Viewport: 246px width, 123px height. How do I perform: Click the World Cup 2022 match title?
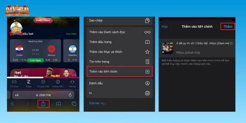(35, 42)
